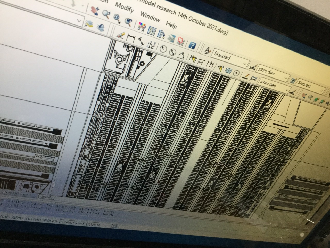Open Help via blue question mark

tap(192, 45)
